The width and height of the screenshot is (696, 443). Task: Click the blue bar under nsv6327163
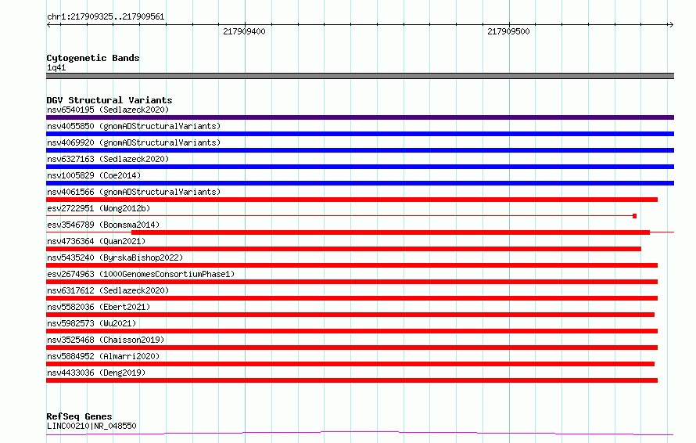click(360, 167)
